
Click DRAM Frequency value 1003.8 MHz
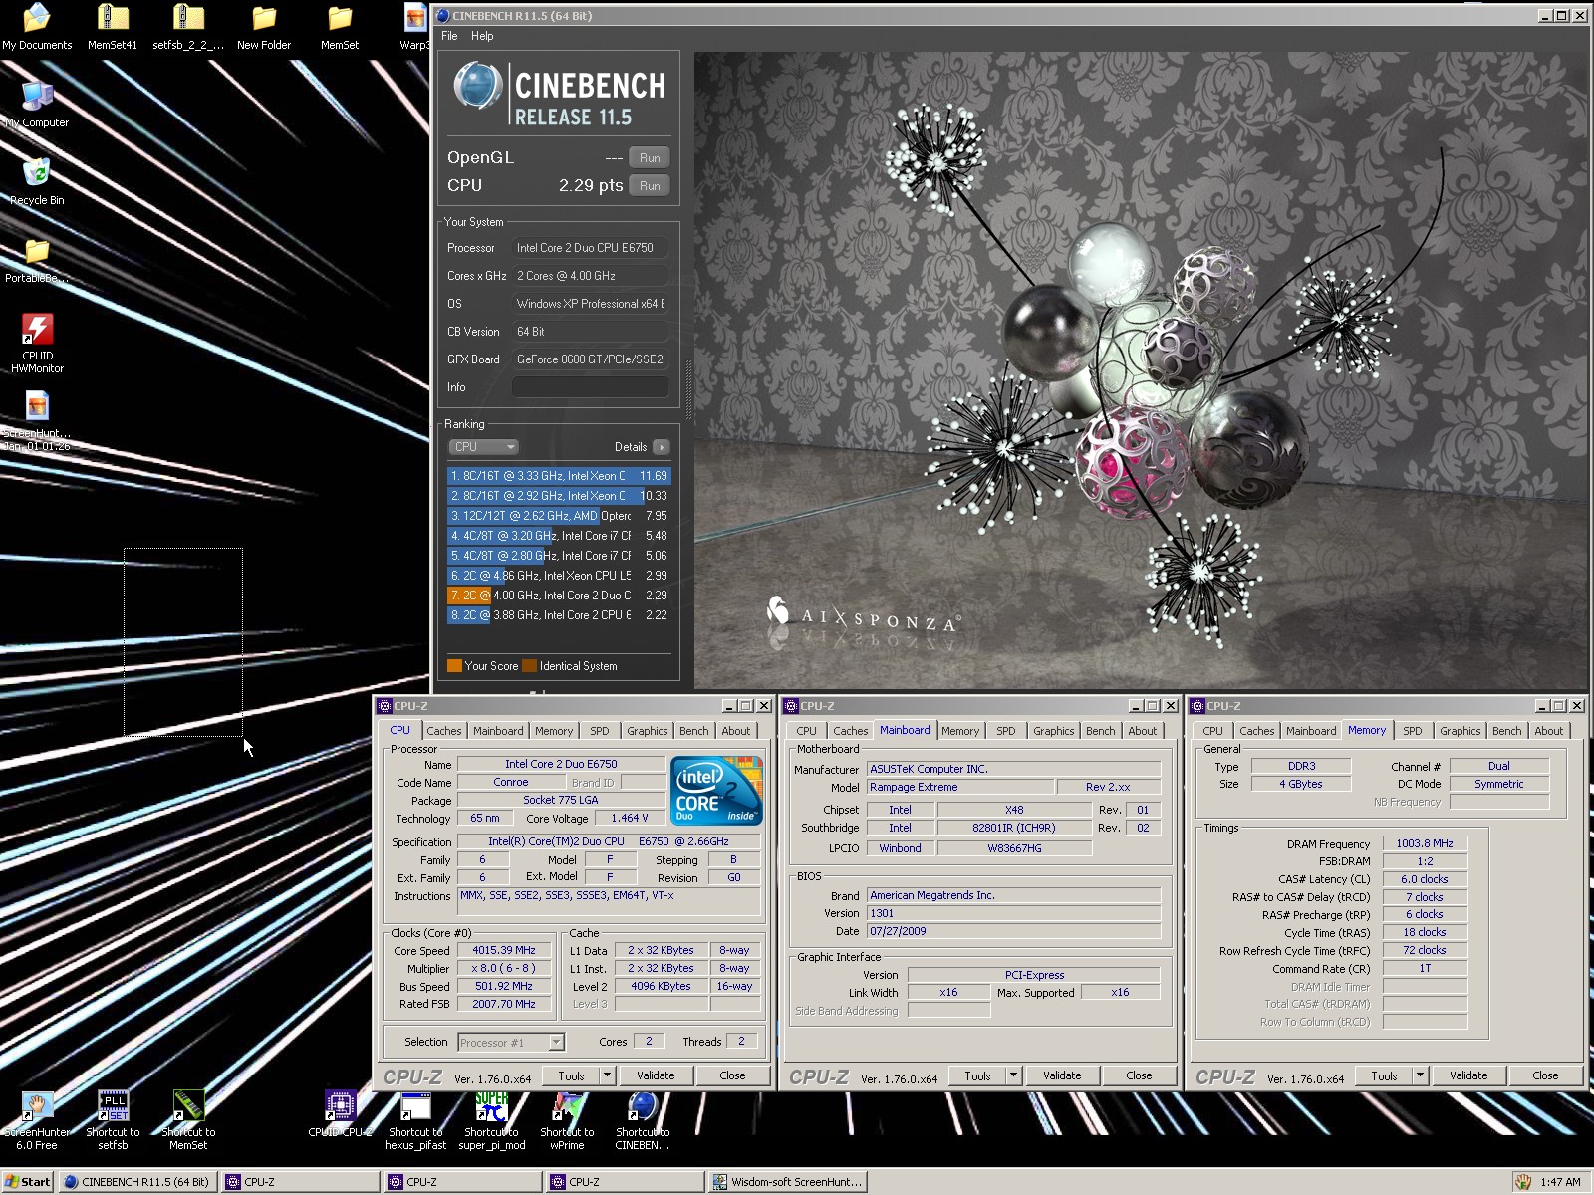(x=1425, y=843)
